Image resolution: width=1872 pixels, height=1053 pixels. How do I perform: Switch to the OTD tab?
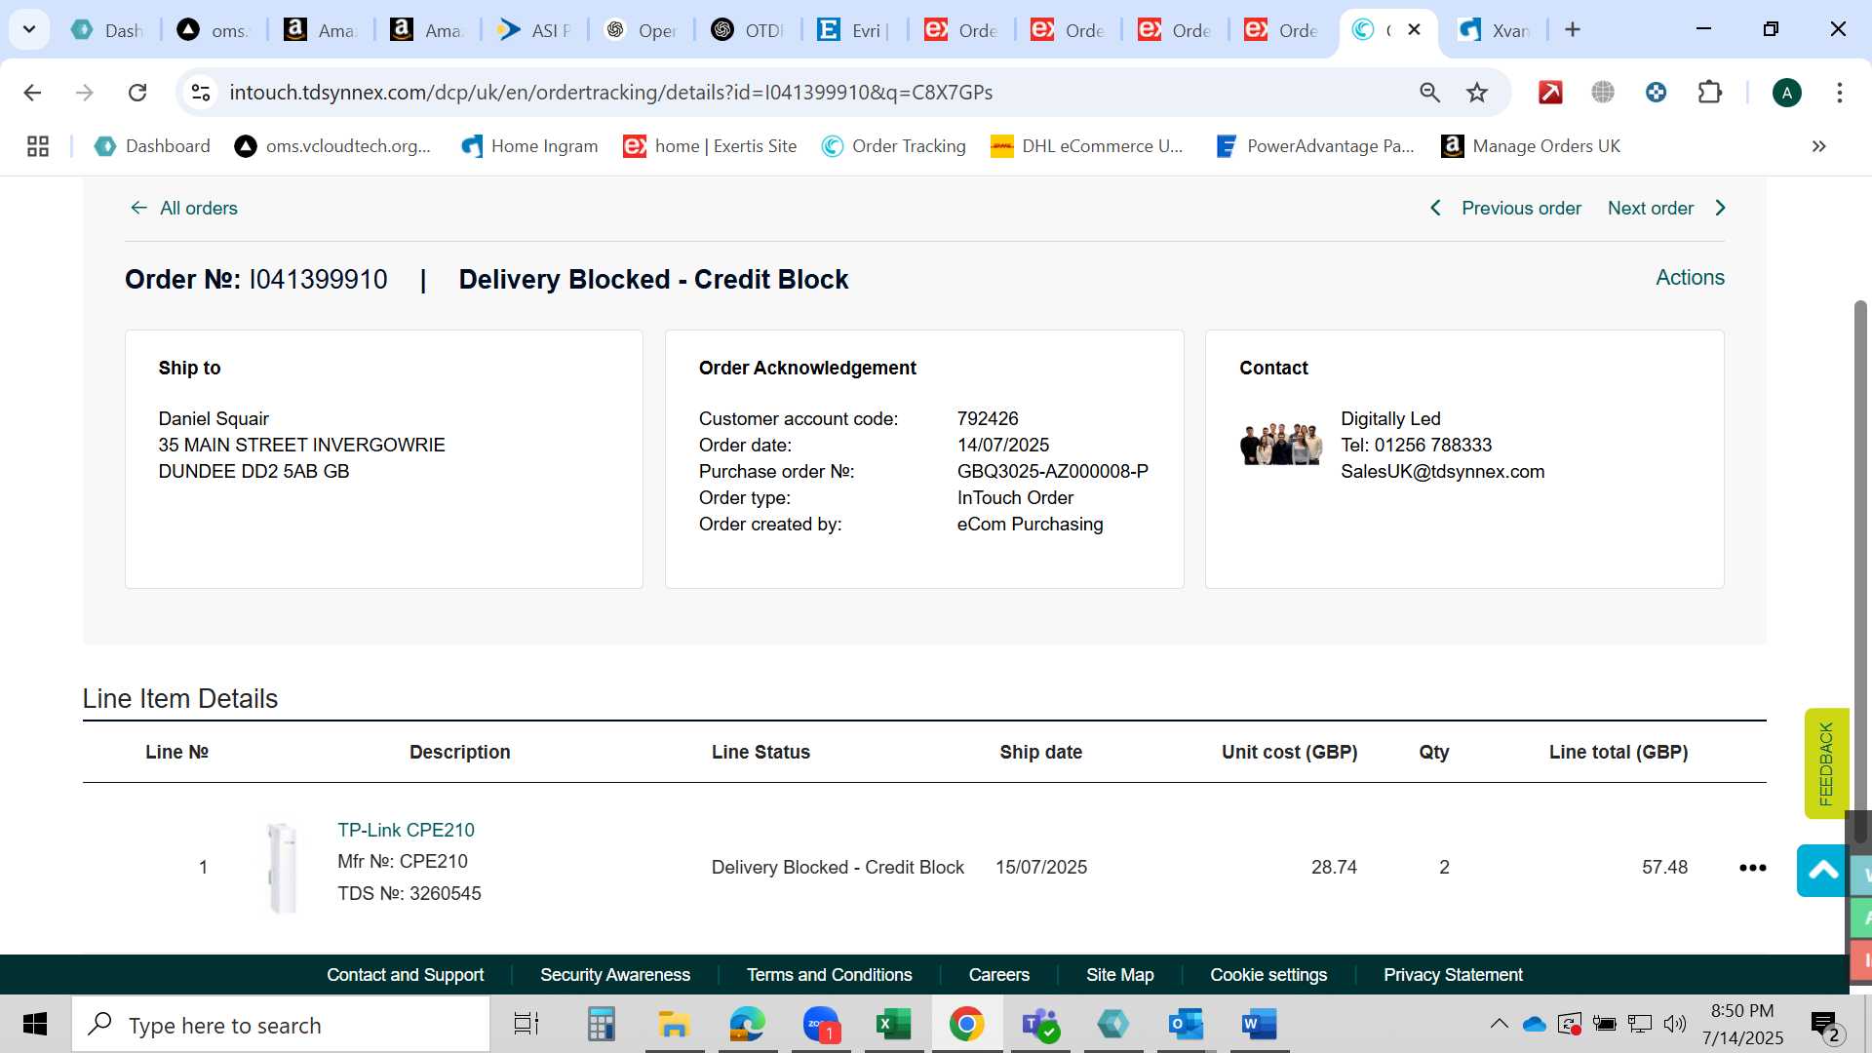click(747, 30)
